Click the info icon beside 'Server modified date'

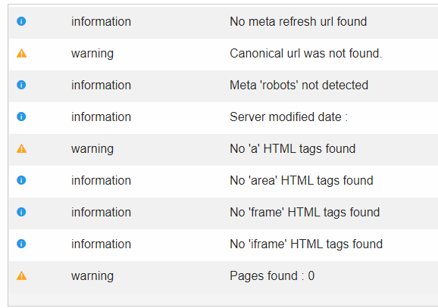(x=21, y=117)
